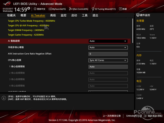Screen dimensions: 164x123
Task: Click the 01/25/2017 date text
Action: pos(8,9)
